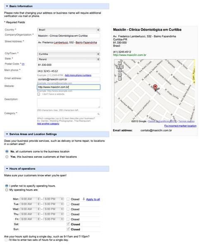Screen dimensions: 207x245
Task: Click the Website URL field
Action: 69,87
